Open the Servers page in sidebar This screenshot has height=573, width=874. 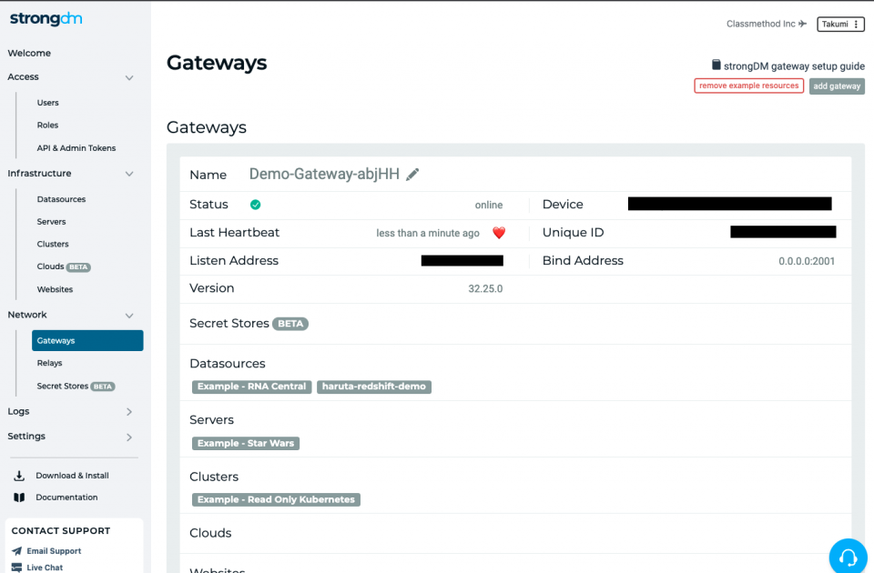coord(51,222)
